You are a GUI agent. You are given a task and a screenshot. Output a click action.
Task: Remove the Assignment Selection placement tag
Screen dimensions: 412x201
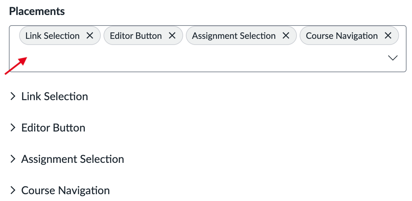click(286, 36)
